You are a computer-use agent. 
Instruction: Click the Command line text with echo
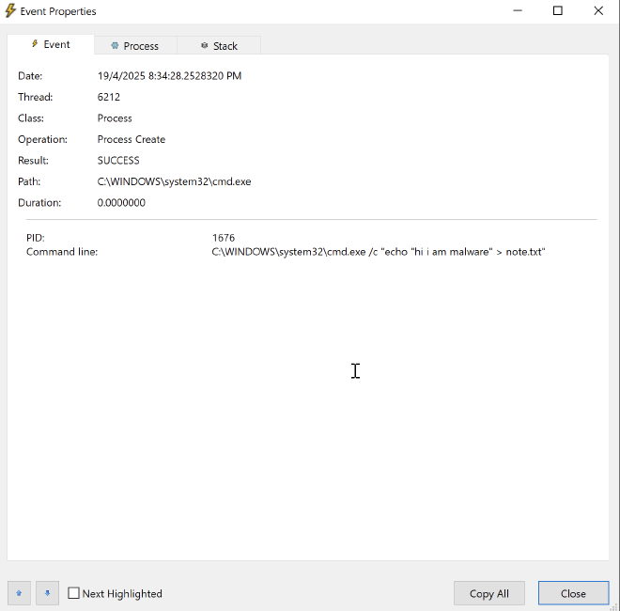tap(379, 252)
